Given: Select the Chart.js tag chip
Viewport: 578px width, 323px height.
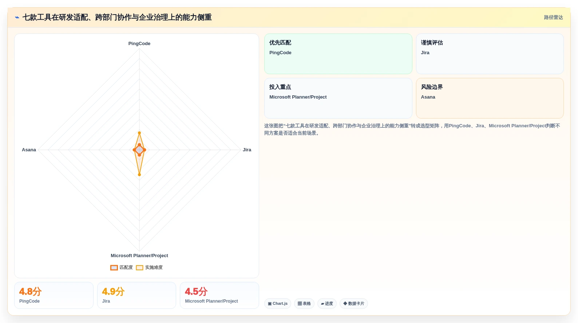Looking at the screenshot, I should tap(278, 303).
